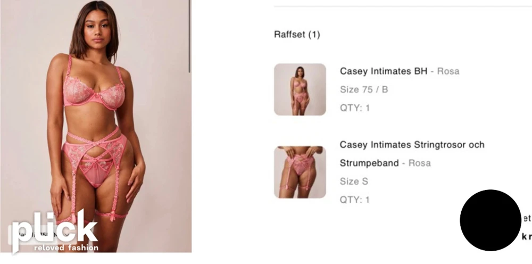Open the Casey Intimates Stringtrosor och title
This screenshot has height=264, width=532.
412,145
